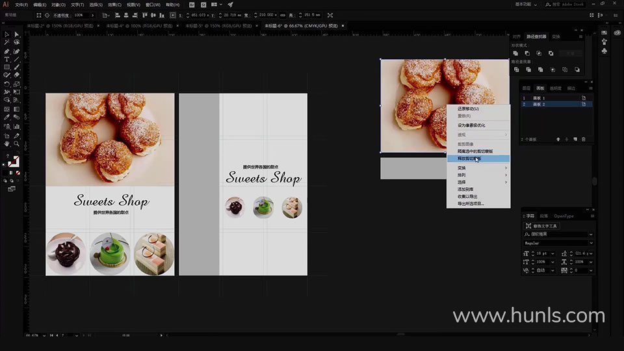624x351 pixels.
Task: Expand the opacity arrow in control bar
Action: click(93, 15)
